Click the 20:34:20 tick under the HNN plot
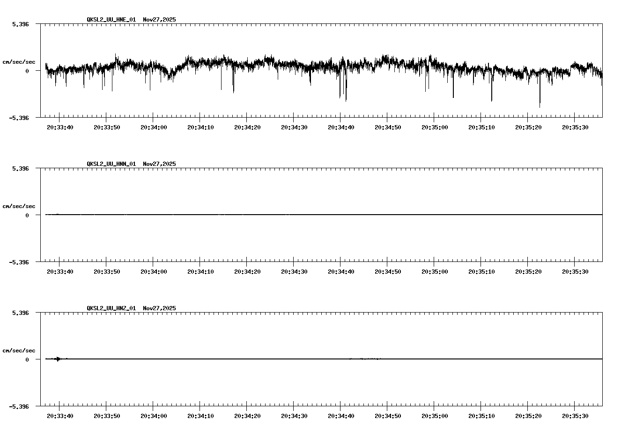 click(x=248, y=270)
